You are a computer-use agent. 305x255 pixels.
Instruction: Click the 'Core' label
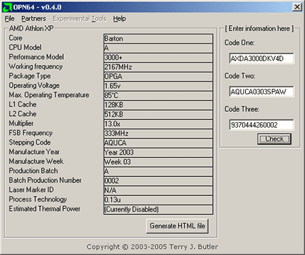pyautogui.click(x=16, y=38)
